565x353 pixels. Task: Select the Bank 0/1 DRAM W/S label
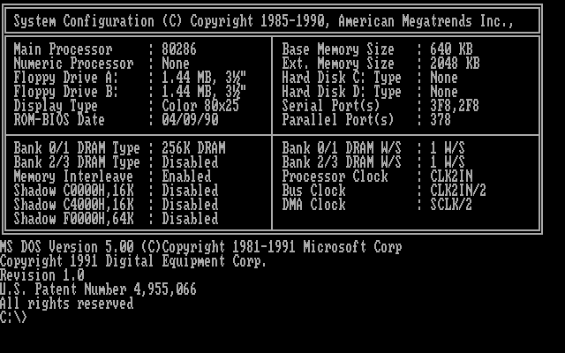pyautogui.click(x=342, y=147)
